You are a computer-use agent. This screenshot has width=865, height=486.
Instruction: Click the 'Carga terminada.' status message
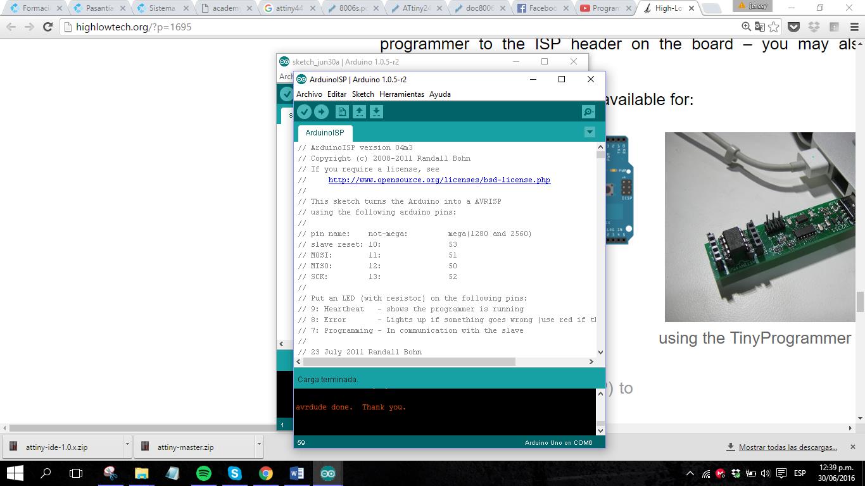328,379
